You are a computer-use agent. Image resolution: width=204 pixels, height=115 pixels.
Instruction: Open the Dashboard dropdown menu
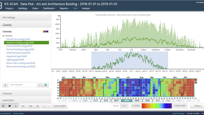(x=49, y=8)
